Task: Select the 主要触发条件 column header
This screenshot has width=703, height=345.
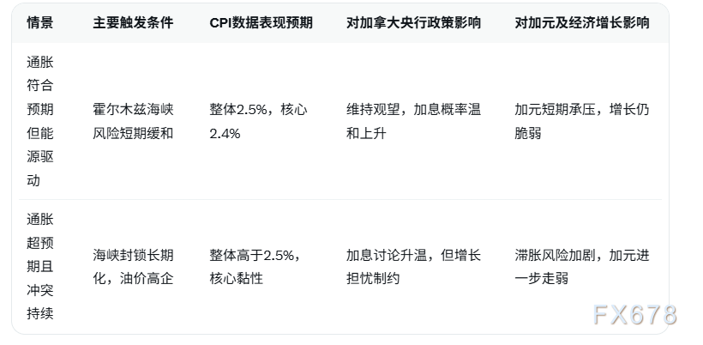Action: [133, 23]
